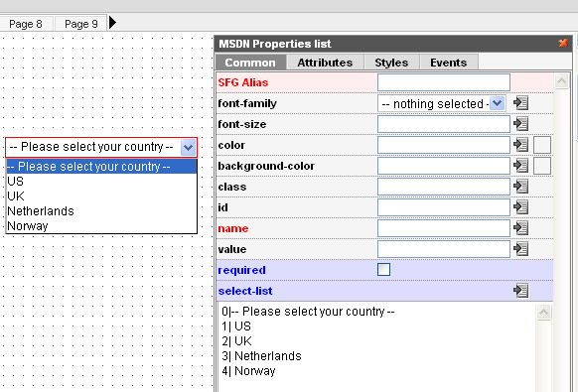Click '1| US' line in select-list textarea
The width and height of the screenshot is (578, 392).
tap(236, 327)
